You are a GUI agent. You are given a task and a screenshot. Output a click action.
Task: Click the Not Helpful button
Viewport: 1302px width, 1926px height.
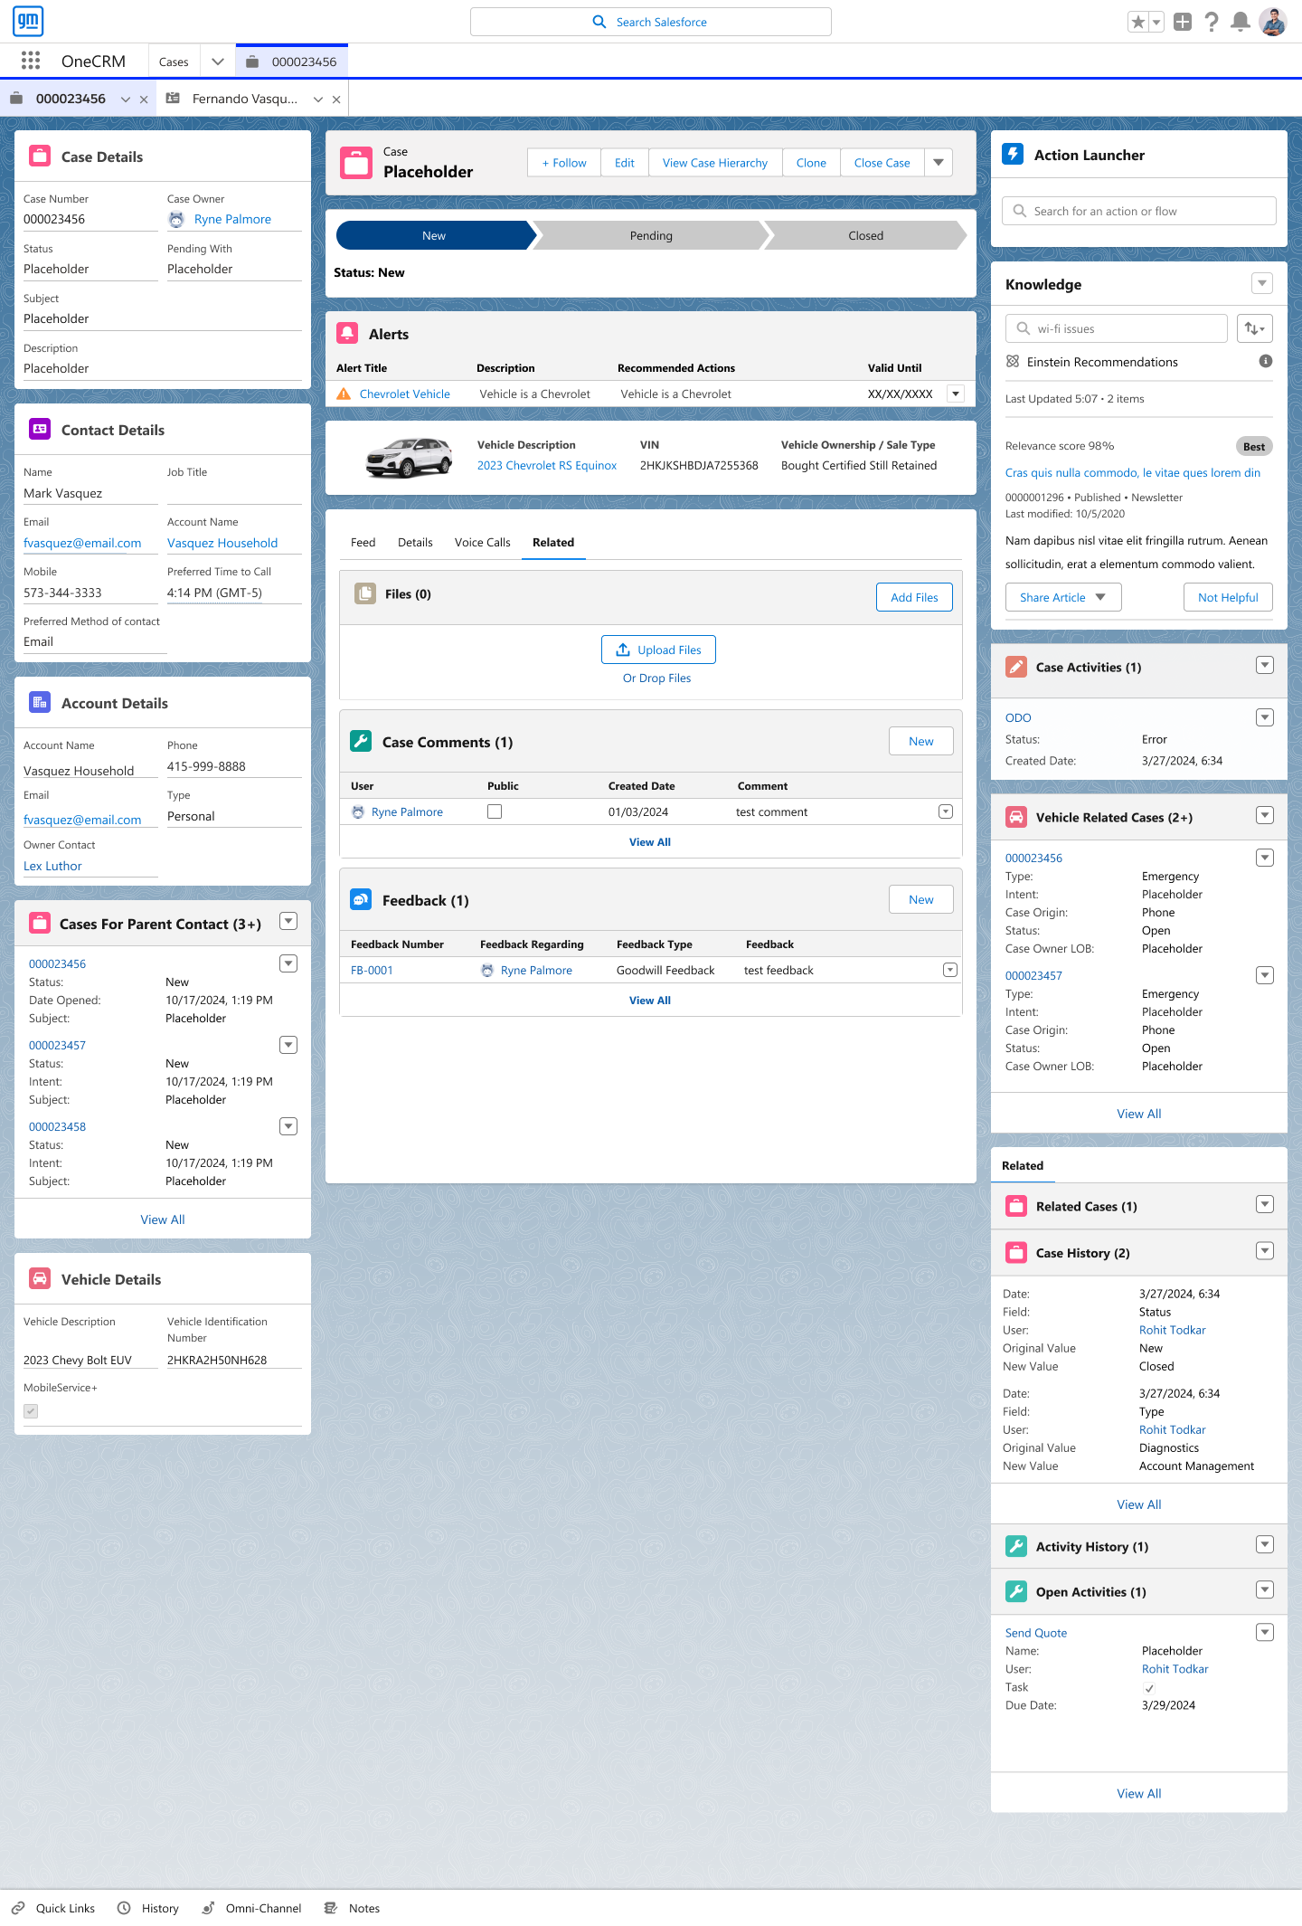pos(1228,597)
